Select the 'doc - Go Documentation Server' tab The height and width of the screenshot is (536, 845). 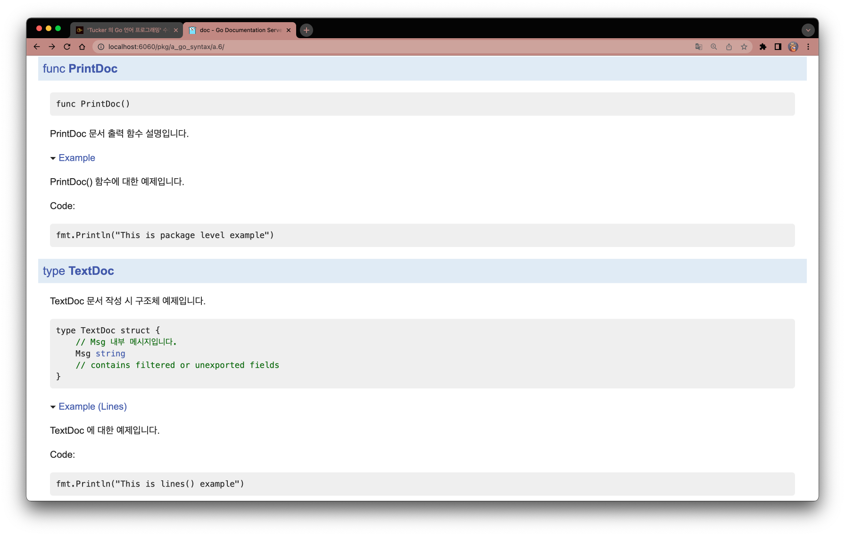[x=240, y=30]
